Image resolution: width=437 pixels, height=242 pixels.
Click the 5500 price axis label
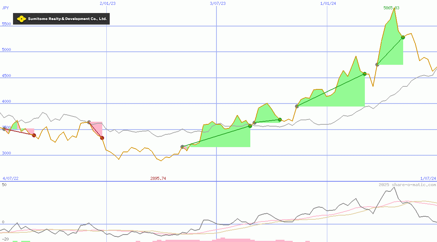point(6,24)
